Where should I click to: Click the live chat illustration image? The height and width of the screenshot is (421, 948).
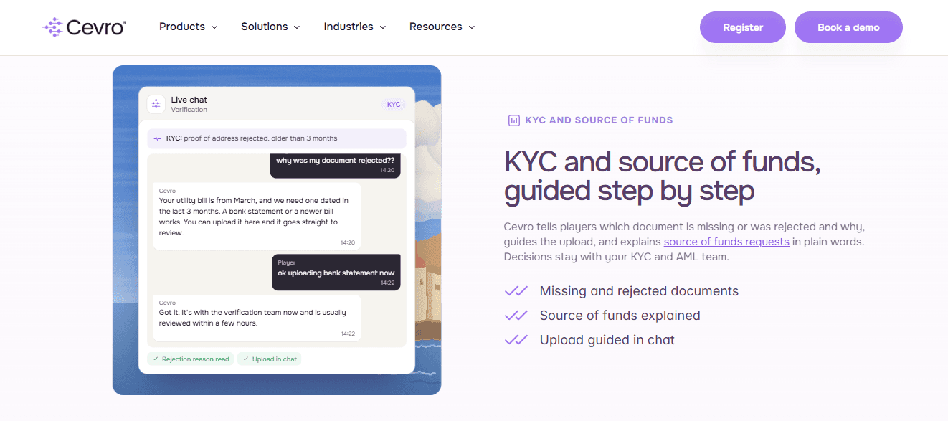click(277, 230)
